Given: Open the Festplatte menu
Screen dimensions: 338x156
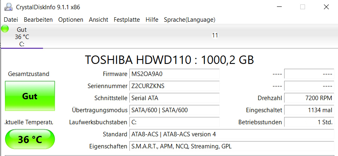Looking at the screenshot, I should pos(127,20).
